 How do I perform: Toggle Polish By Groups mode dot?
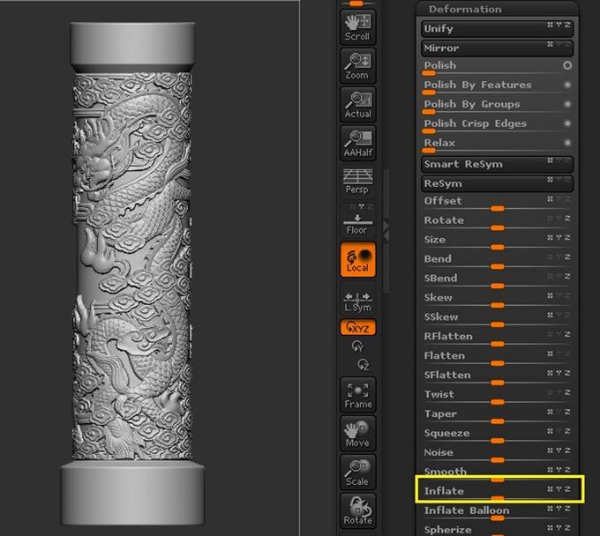(x=567, y=104)
